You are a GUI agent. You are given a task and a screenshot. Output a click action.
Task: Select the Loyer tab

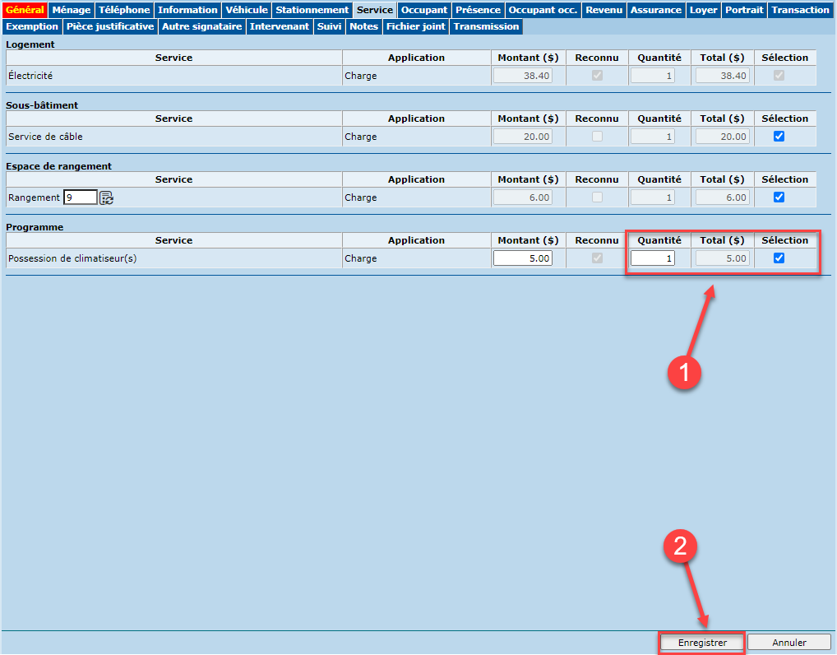703,10
